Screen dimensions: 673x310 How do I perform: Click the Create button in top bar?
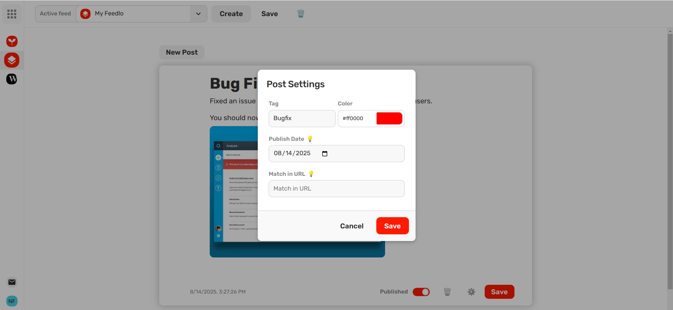pos(231,14)
